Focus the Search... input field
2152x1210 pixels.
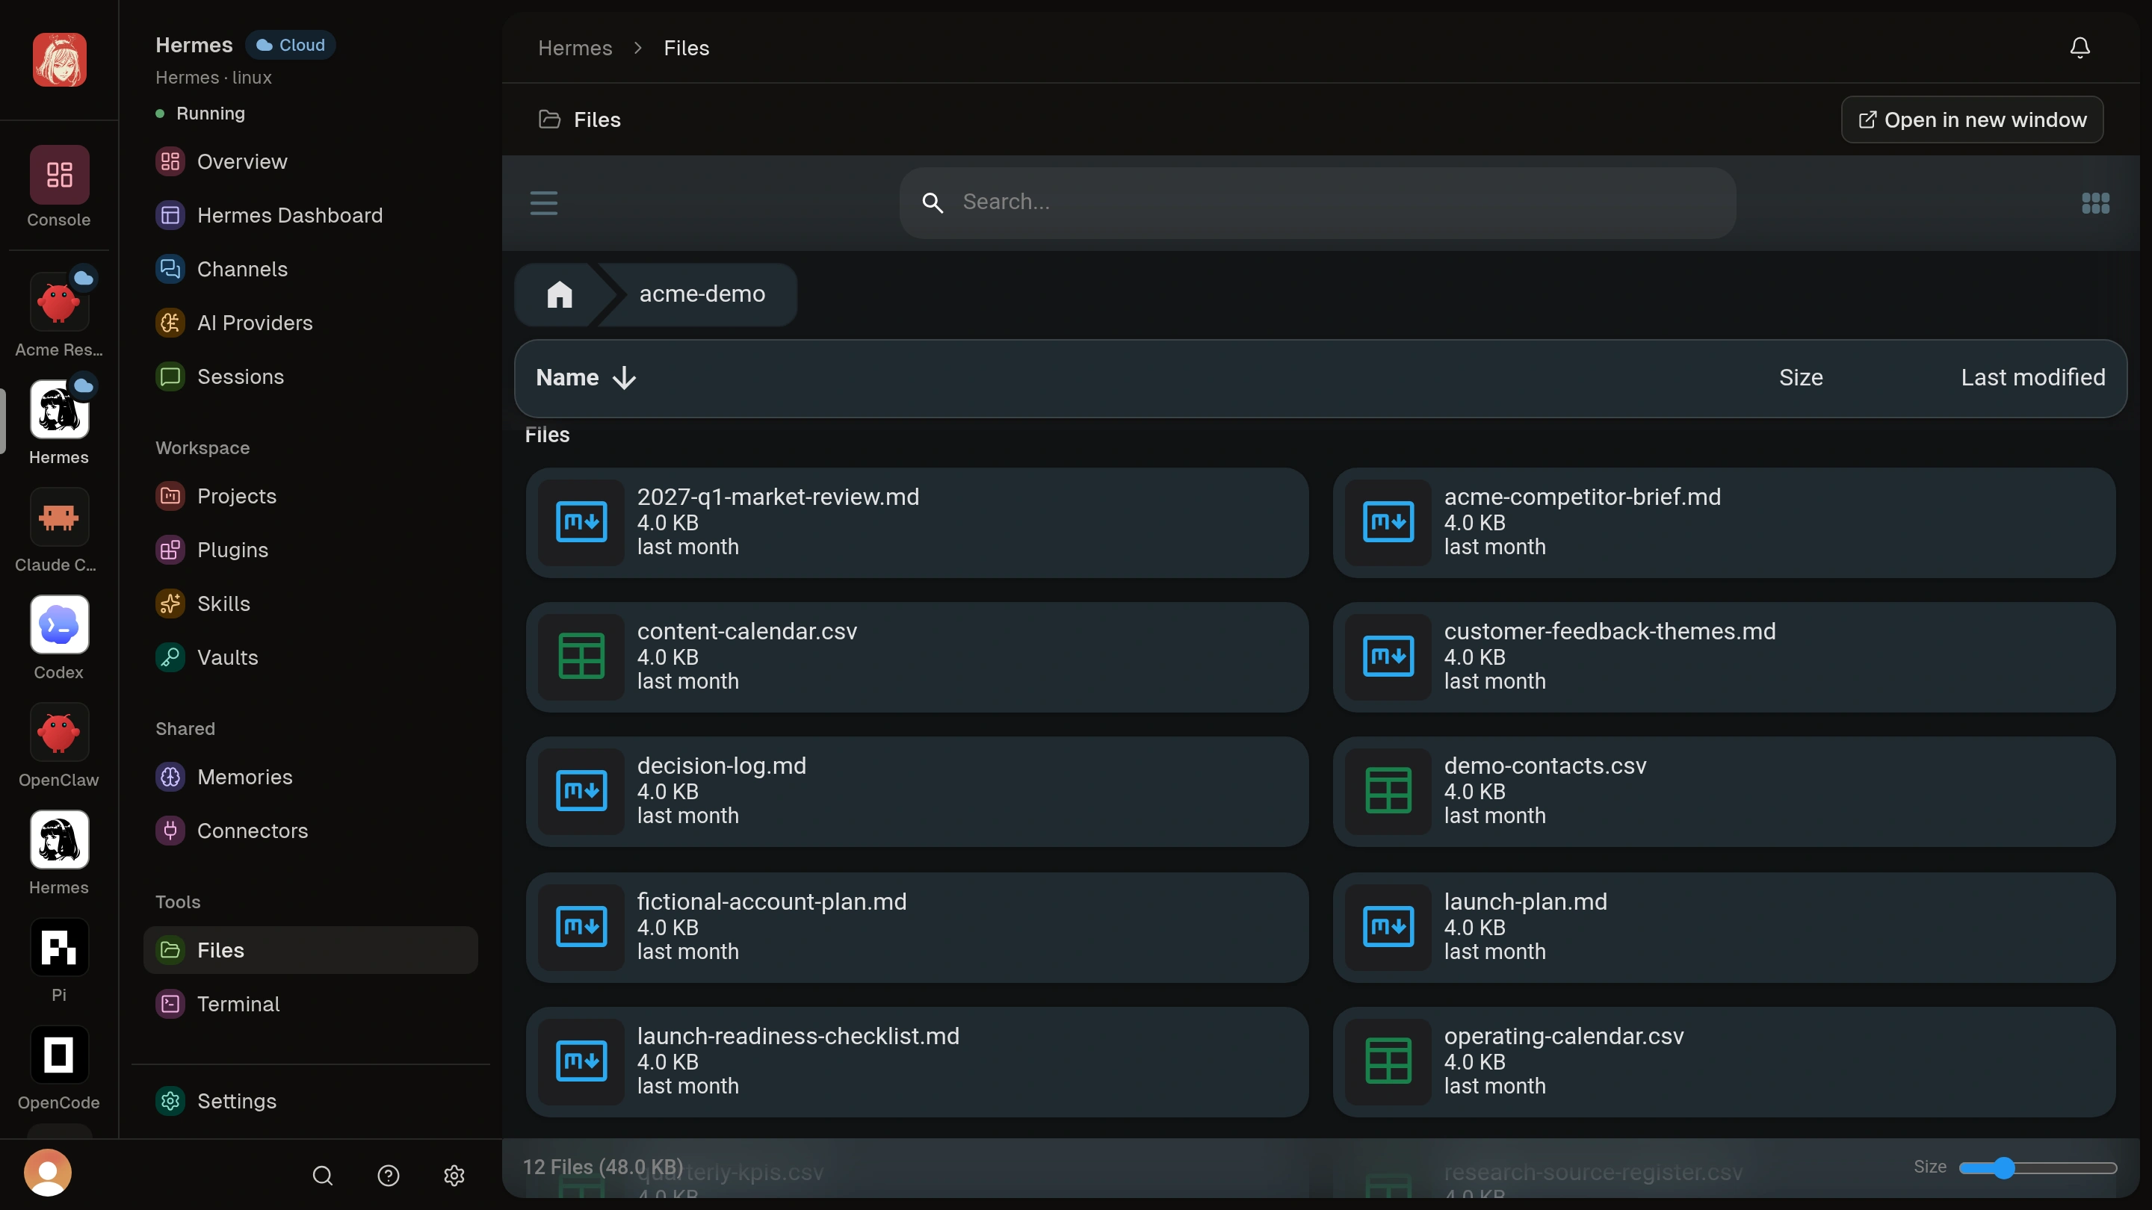click(x=1317, y=202)
